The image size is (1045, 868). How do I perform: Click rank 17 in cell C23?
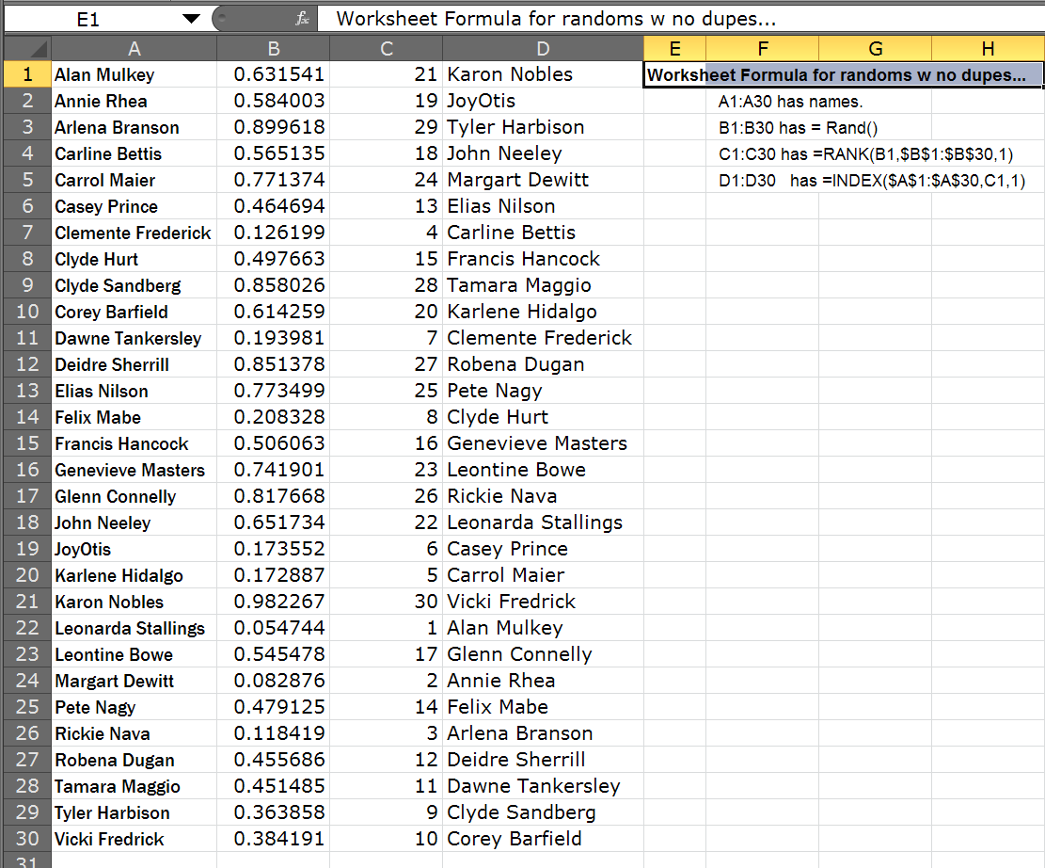386,654
